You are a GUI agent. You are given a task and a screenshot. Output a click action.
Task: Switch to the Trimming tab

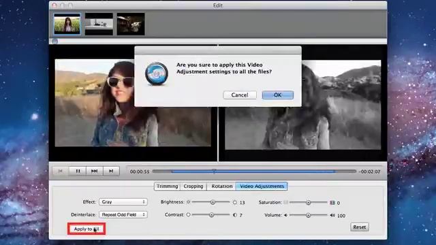pos(167,186)
